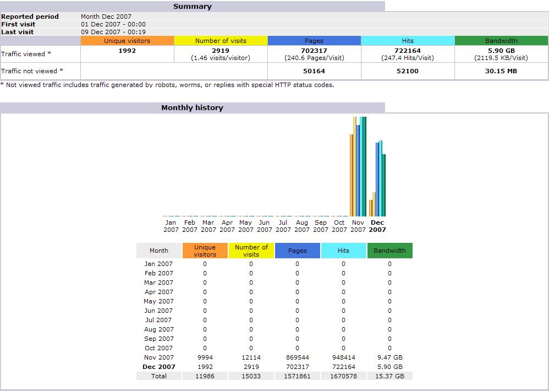Click the 702317 pages value in summary
The height and width of the screenshot is (391, 549).
[314, 51]
